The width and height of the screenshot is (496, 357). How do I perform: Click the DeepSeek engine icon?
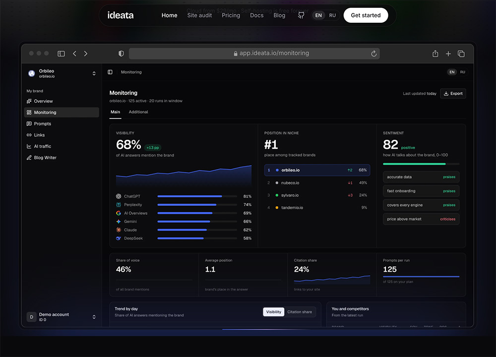[119, 238]
